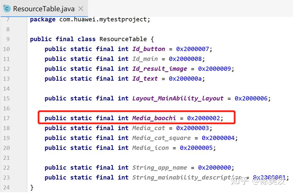Click the Id_result_image constant name

pyautogui.click(x=160, y=69)
